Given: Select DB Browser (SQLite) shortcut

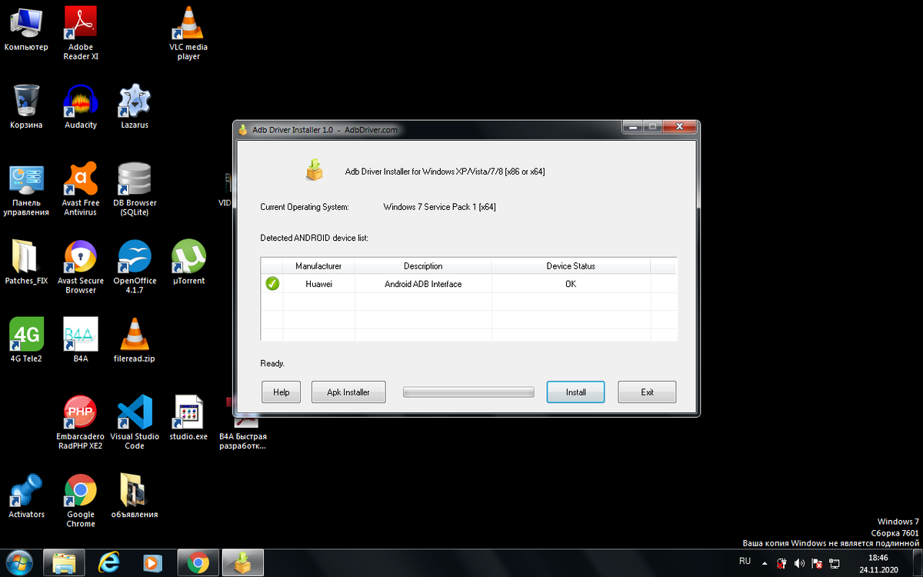Looking at the screenshot, I should point(135,189).
